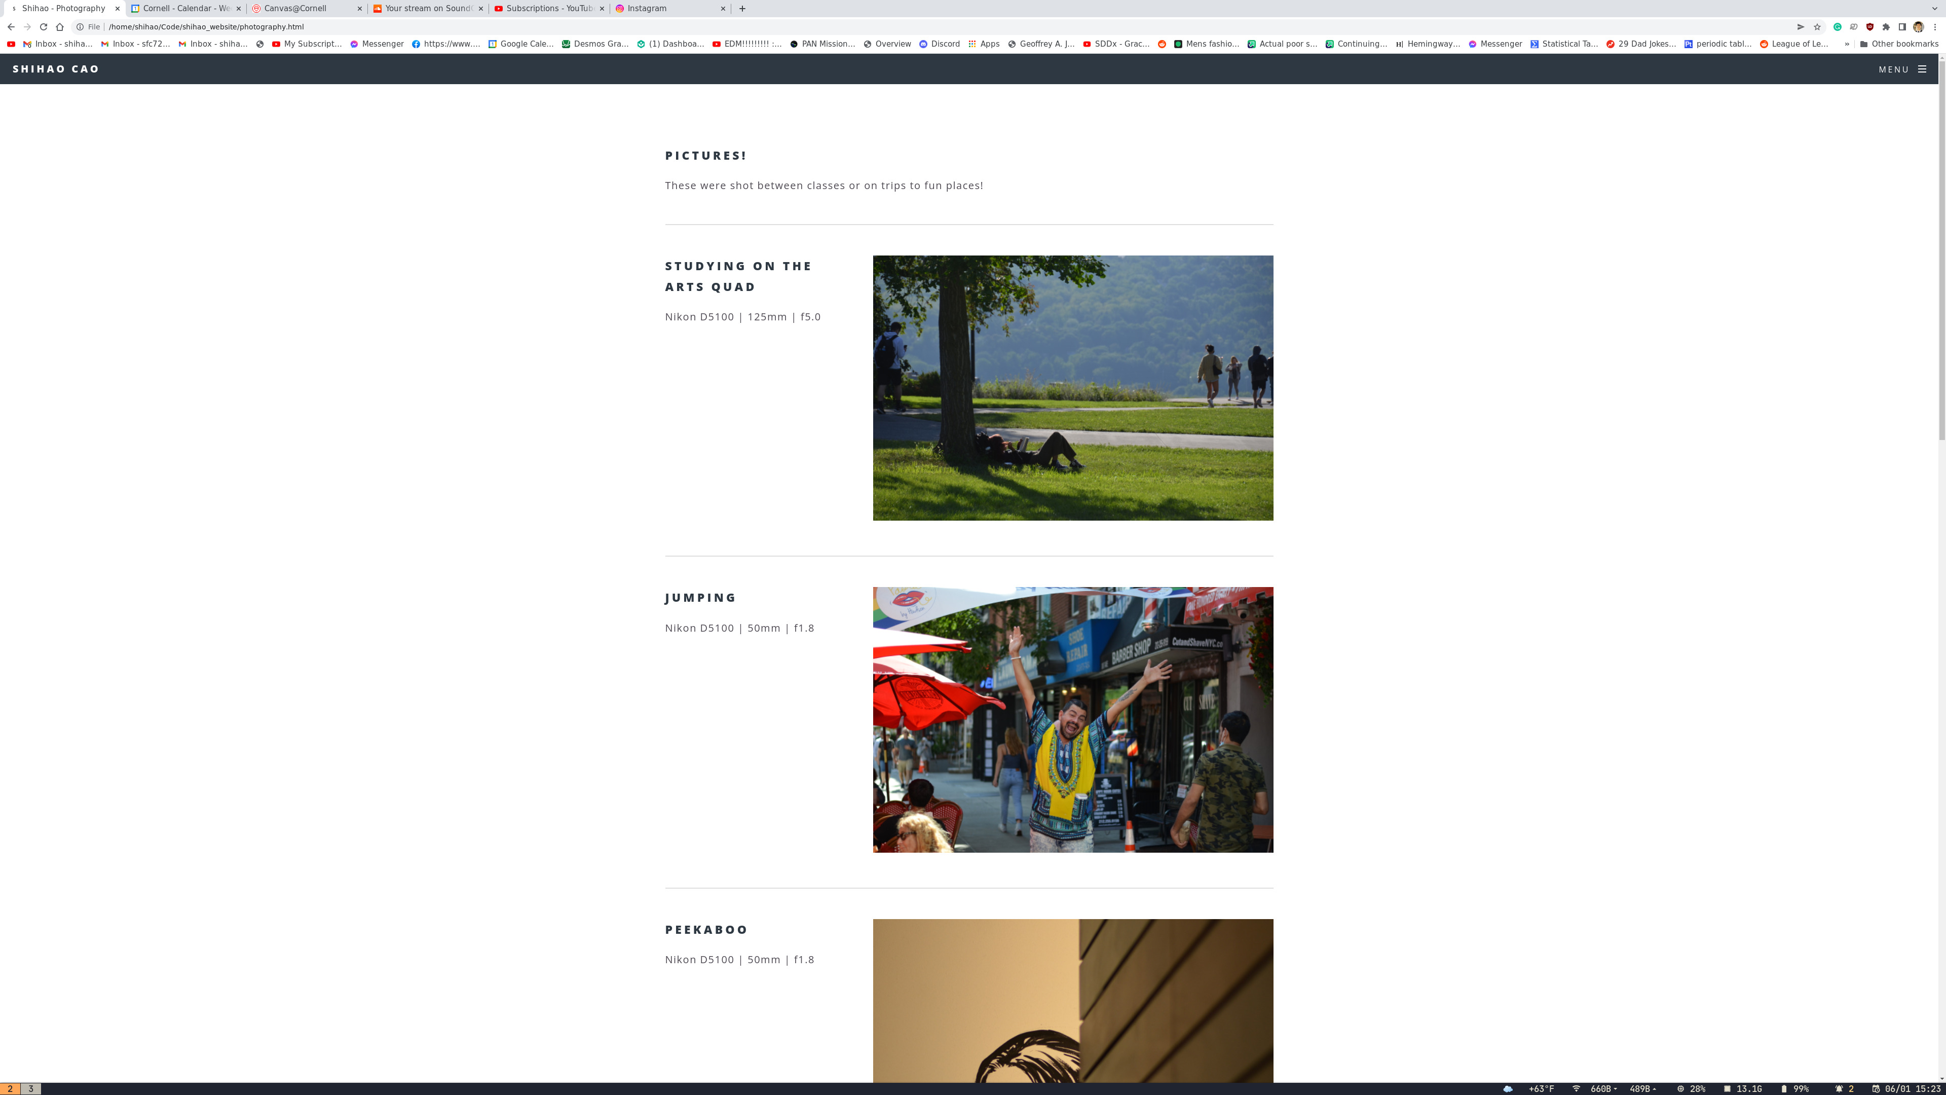The width and height of the screenshot is (1946, 1095).
Task: Open the Chrome profile avatar
Action: pyautogui.click(x=1918, y=26)
